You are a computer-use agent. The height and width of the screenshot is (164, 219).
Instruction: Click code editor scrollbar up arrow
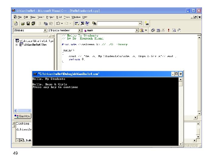[199, 37]
